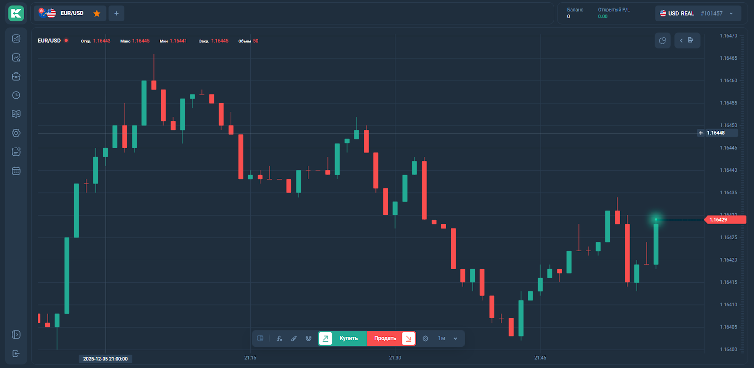
Task: Open the indicators fx tool
Action: pos(279,338)
